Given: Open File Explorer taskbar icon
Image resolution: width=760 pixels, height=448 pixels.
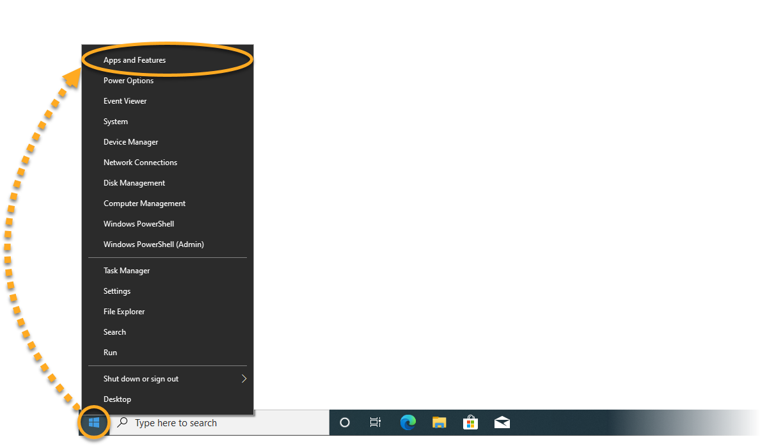Looking at the screenshot, I should [x=439, y=422].
